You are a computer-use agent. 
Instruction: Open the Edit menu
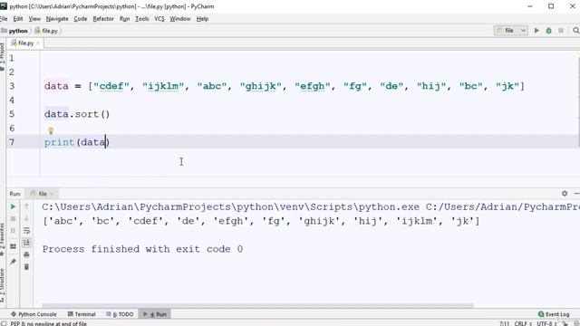(x=18, y=19)
